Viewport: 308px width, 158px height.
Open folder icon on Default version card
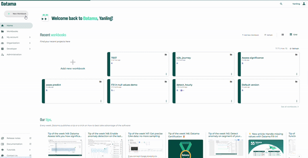tap(296, 81)
